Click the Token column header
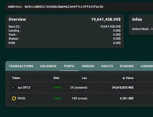This screenshot has height=117, width=153. tap(16, 78)
